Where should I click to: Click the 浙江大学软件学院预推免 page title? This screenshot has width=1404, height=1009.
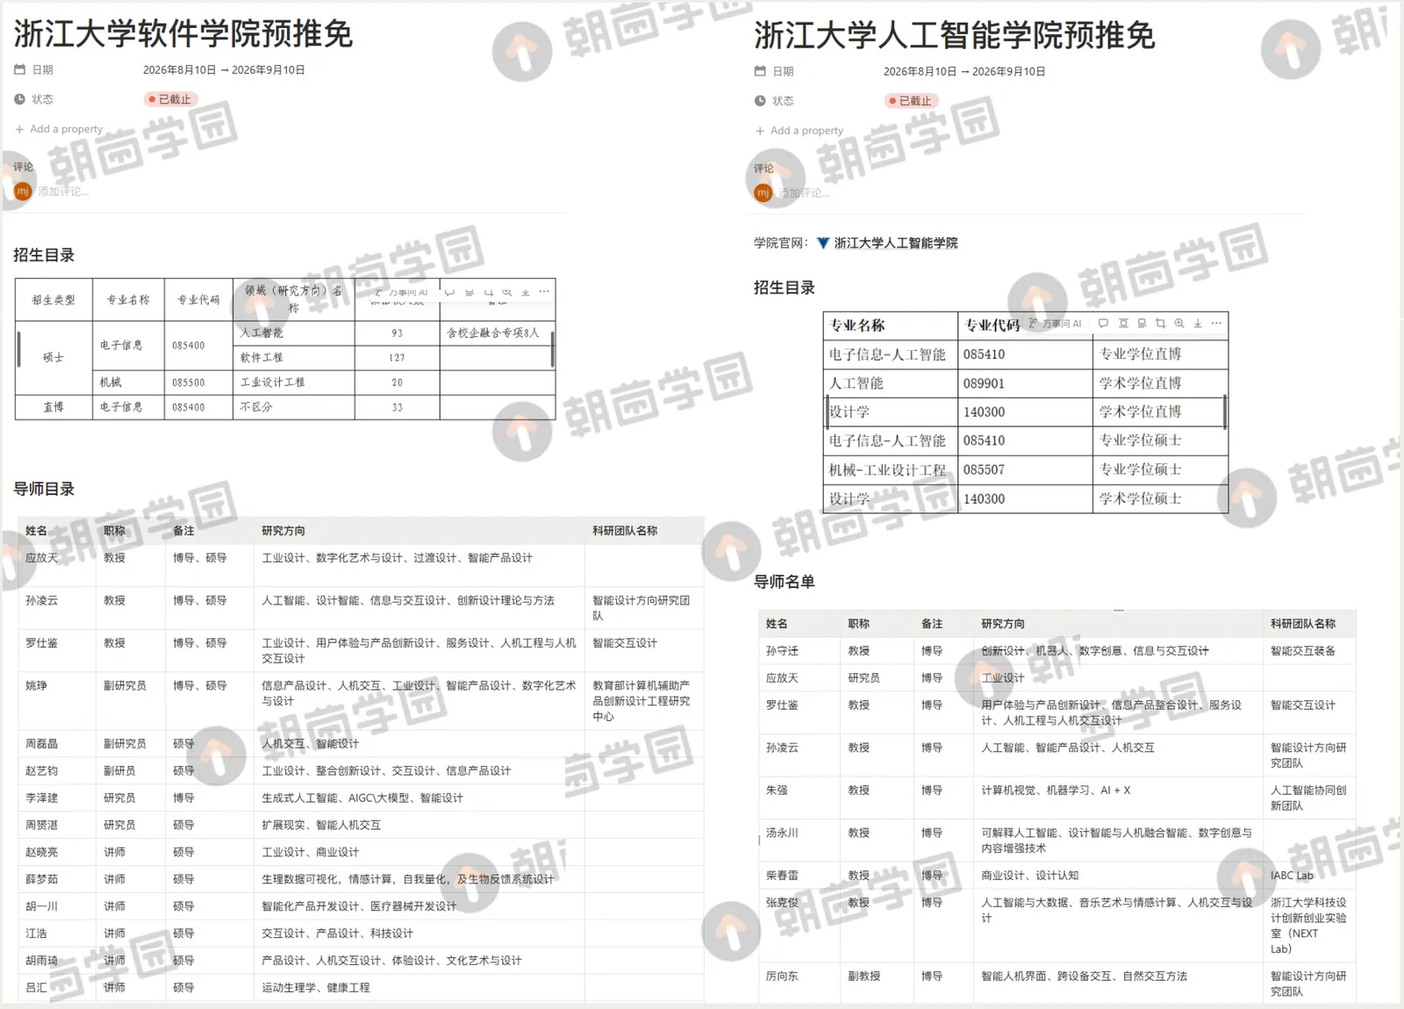pyautogui.click(x=183, y=34)
